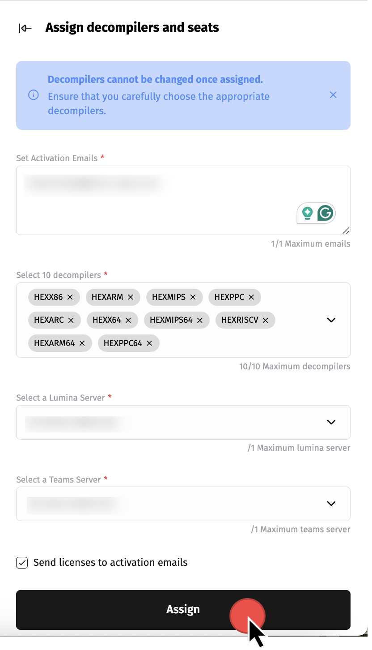The width and height of the screenshot is (372, 650).
Task: Collapse the panel with the back arrow icon
Action: (x=25, y=28)
